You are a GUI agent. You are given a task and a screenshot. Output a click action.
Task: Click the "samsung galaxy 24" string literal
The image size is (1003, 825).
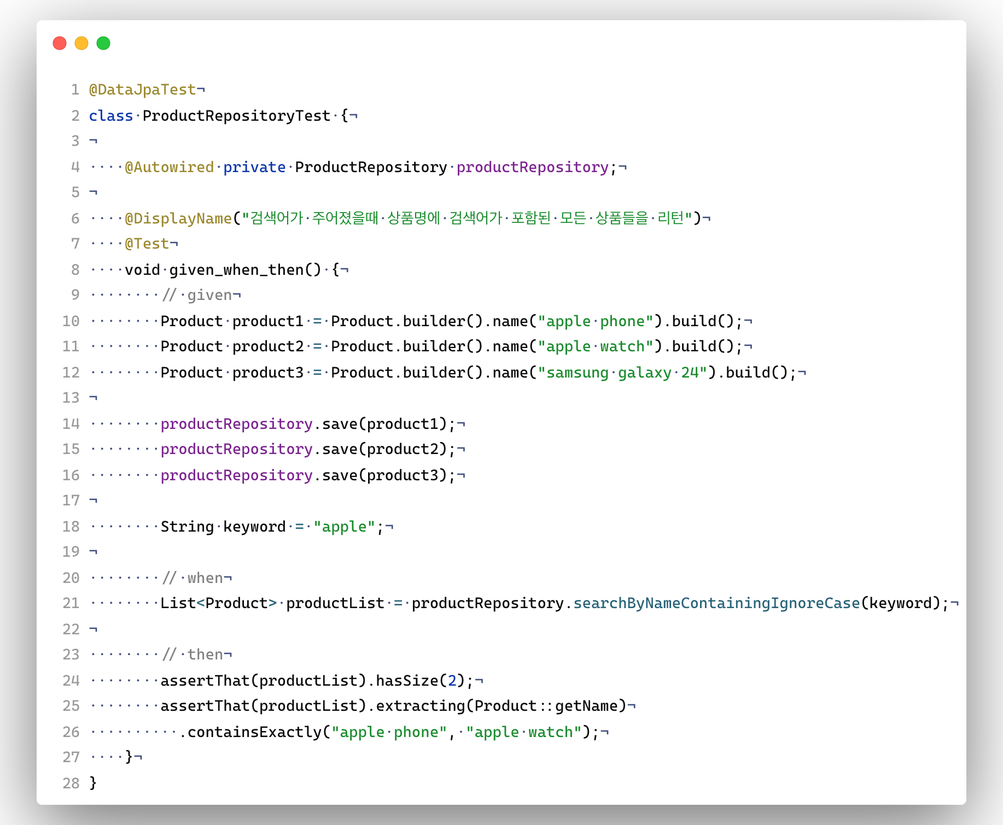622,373
